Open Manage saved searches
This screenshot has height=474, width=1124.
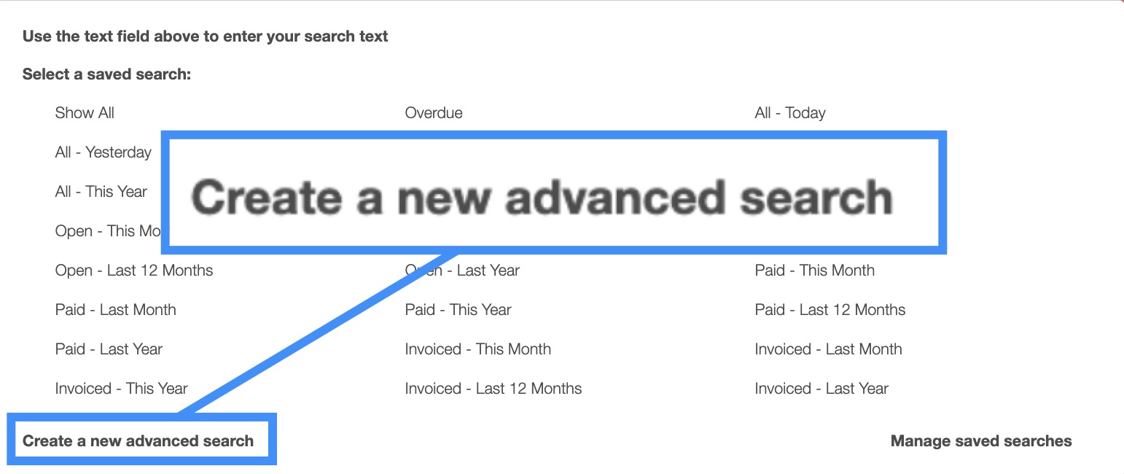click(x=981, y=441)
